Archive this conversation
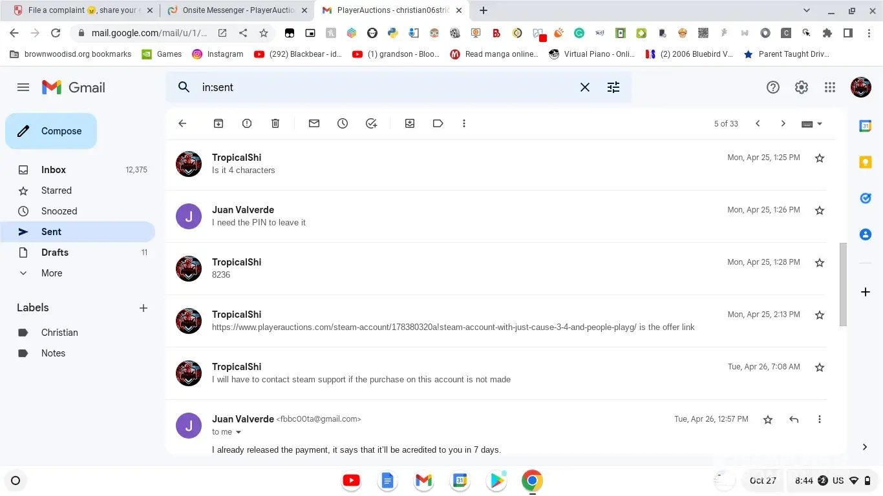This screenshot has width=883, height=496. coord(218,123)
